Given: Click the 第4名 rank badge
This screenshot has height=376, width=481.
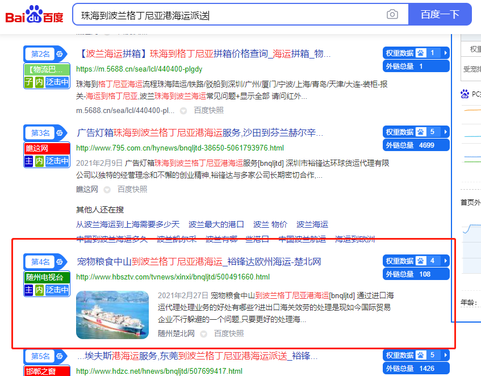Looking at the screenshot, I should pos(40,262).
